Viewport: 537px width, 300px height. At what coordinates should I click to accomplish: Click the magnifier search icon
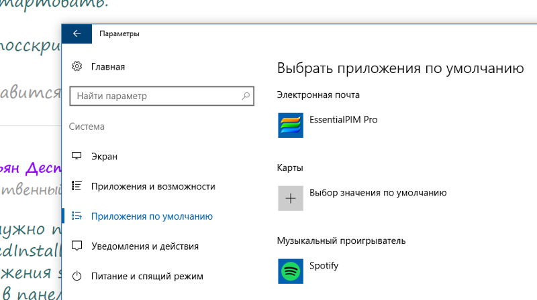coord(246,96)
